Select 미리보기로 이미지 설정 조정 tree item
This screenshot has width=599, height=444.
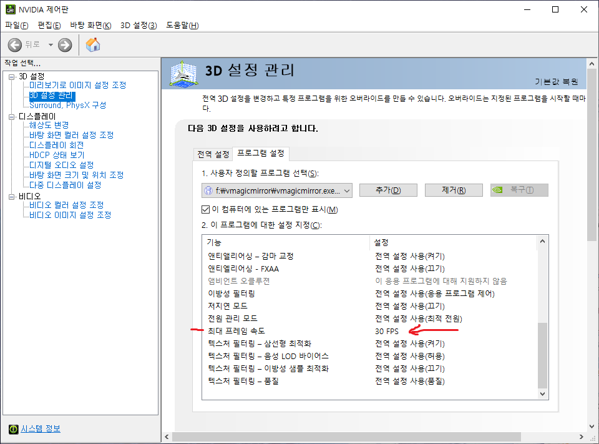(x=77, y=85)
